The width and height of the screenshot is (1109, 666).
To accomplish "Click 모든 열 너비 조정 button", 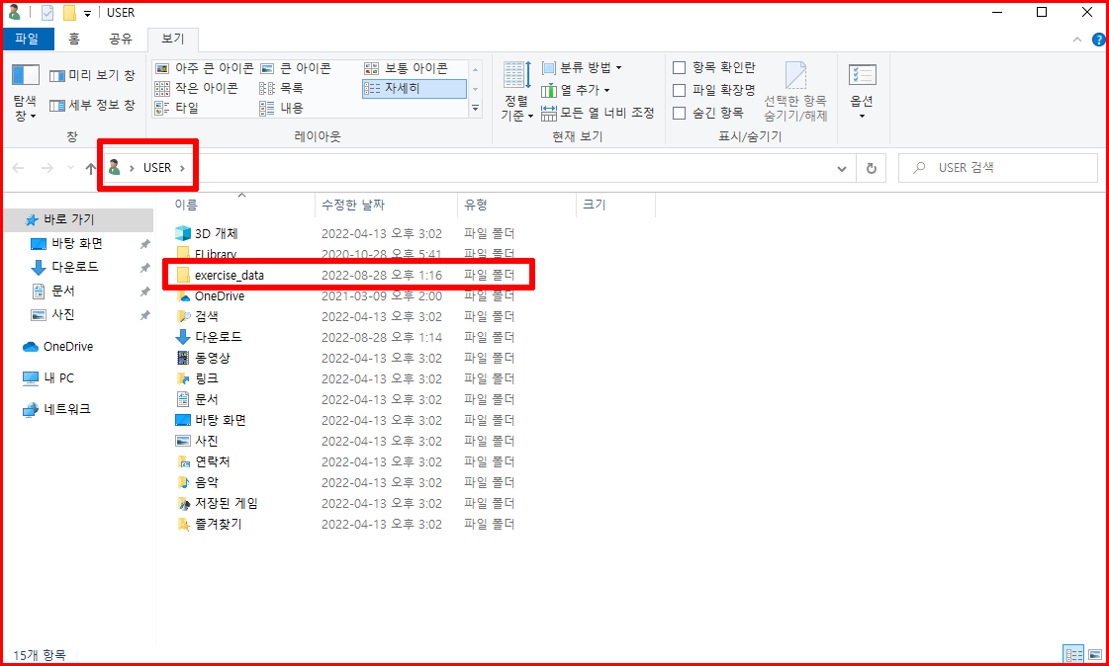I will (598, 113).
